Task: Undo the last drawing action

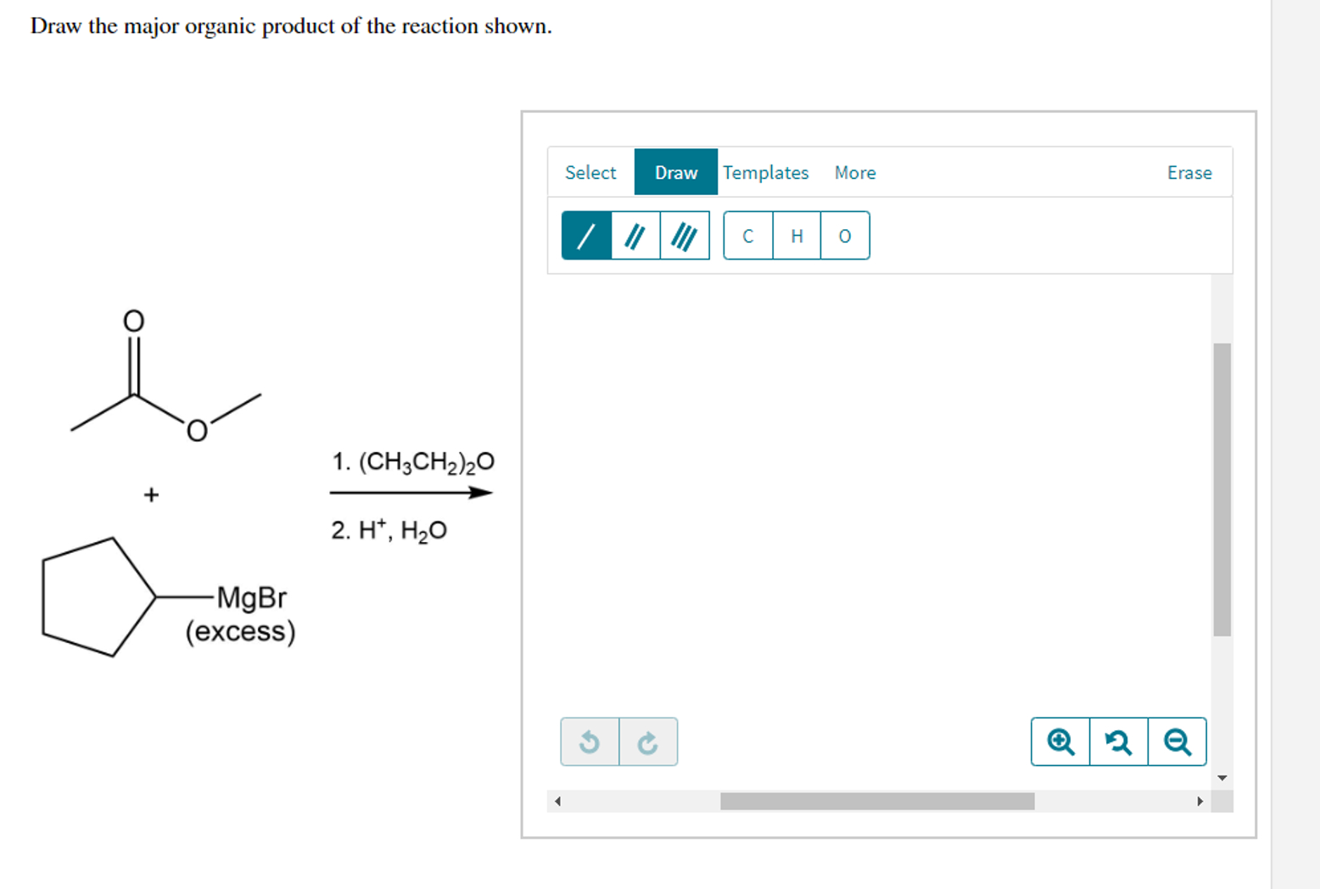Action: point(590,741)
